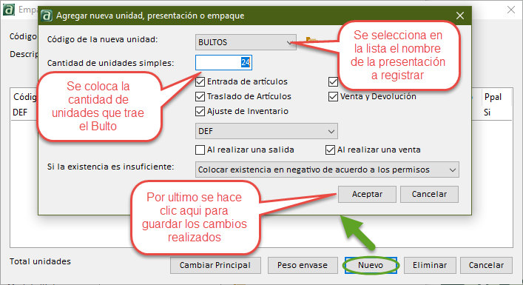Click the Cambiar Principal button
This screenshot has height=285, width=523.
click(x=215, y=265)
